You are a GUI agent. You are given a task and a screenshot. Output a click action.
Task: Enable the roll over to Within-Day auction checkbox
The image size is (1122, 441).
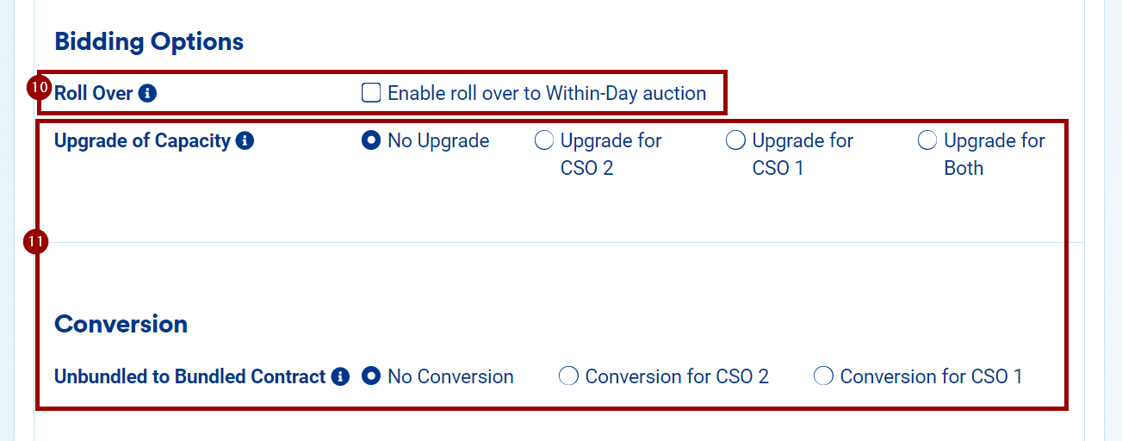pos(371,93)
